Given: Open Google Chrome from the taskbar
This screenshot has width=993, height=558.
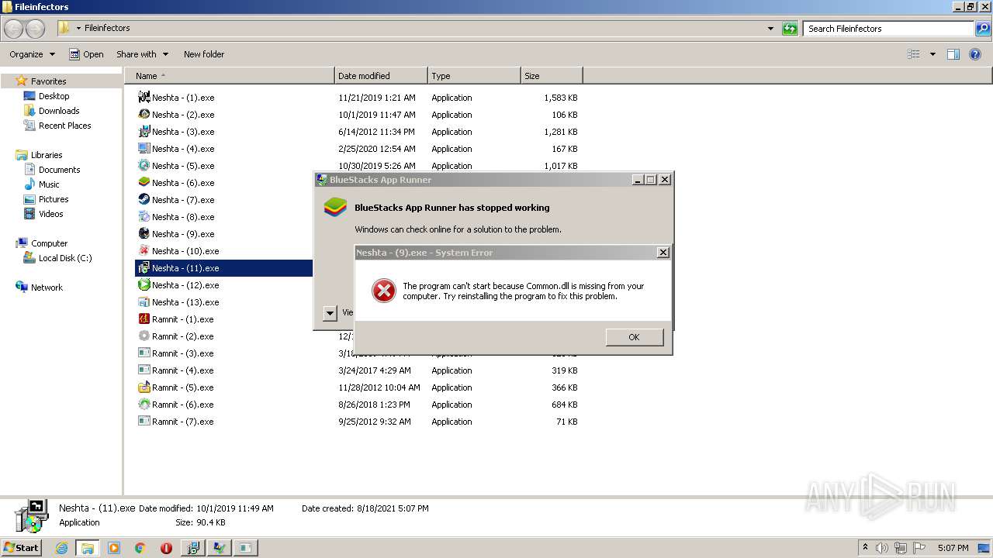Looking at the screenshot, I should (140, 548).
